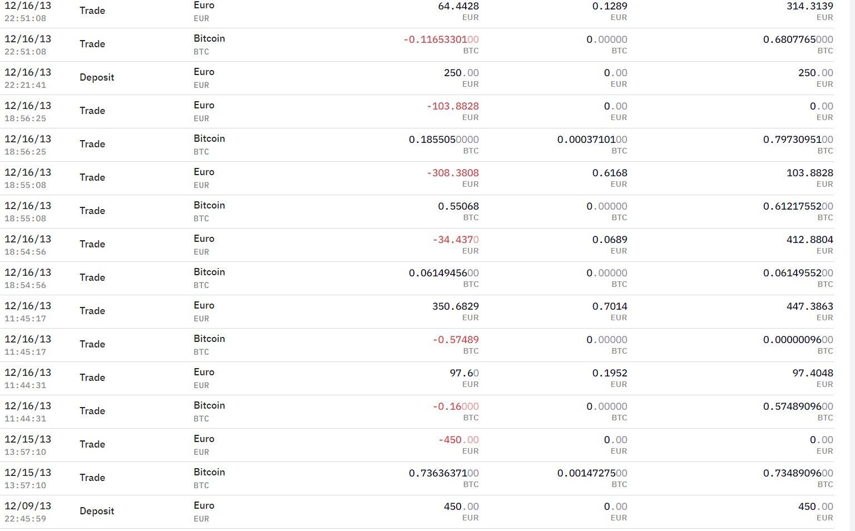Click the red -308.3808 EUR trade amount

click(x=452, y=173)
